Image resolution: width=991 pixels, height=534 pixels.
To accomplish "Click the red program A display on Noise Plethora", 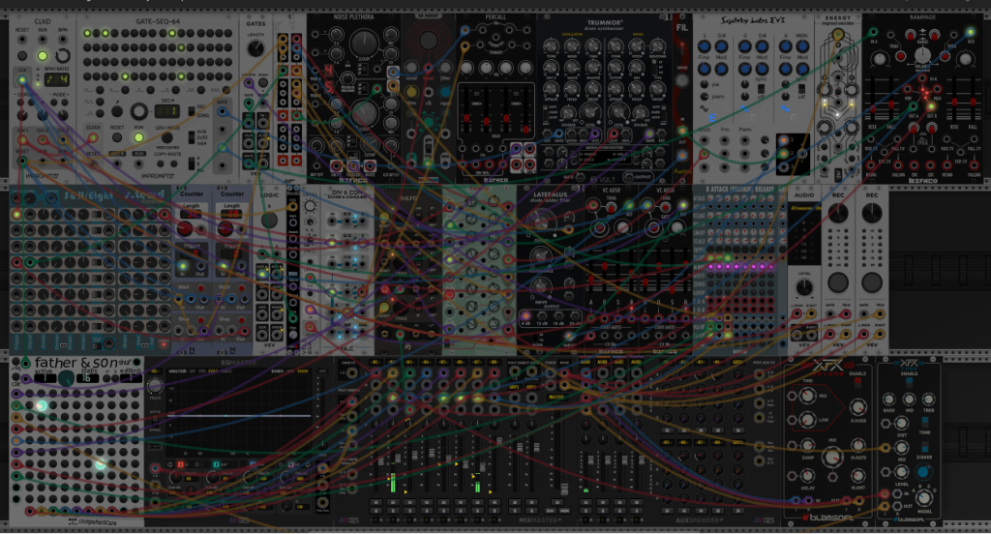I will pyautogui.click(x=329, y=70).
